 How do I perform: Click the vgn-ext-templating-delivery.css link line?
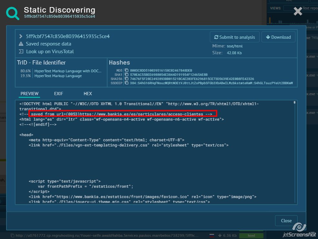point(128,145)
